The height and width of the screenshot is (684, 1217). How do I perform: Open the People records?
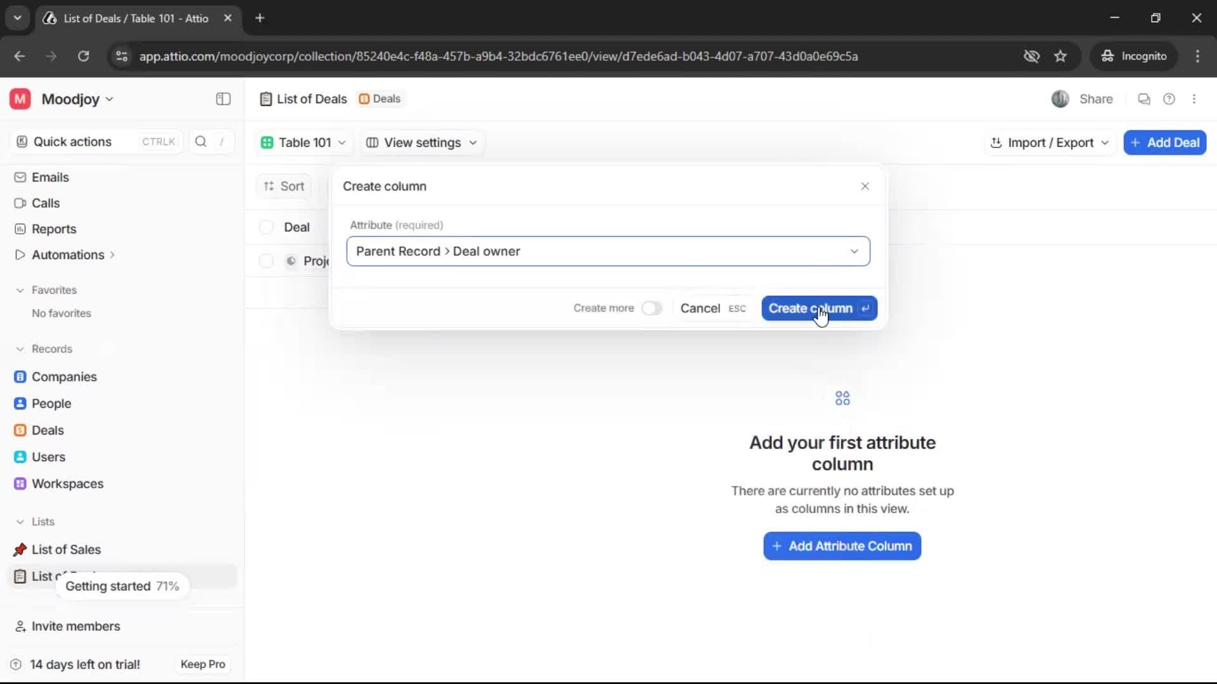pyautogui.click(x=51, y=403)
